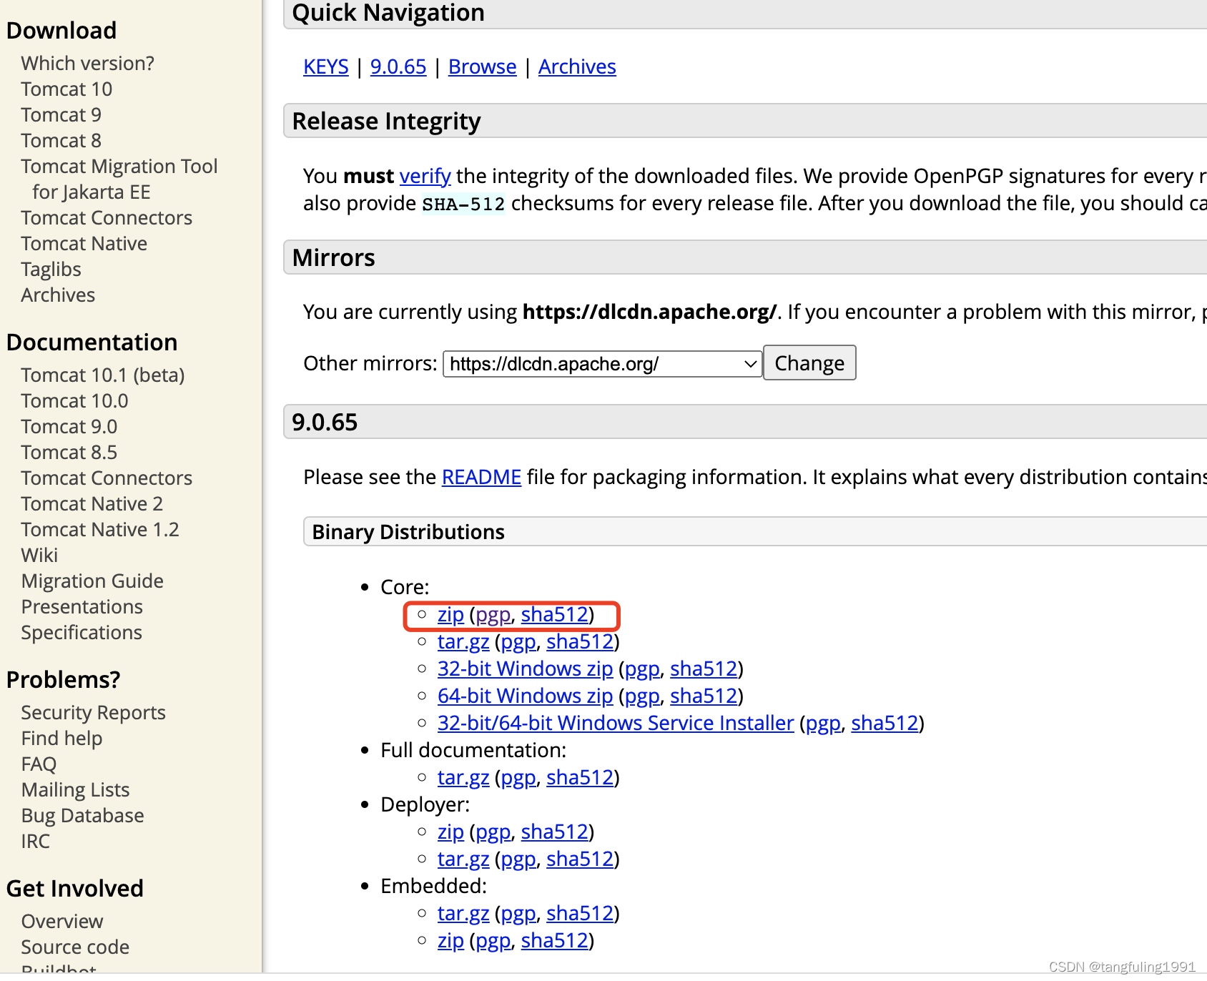Open the IRC link
This screenshot has height=981, width=1207.
[x=35, y=842]
